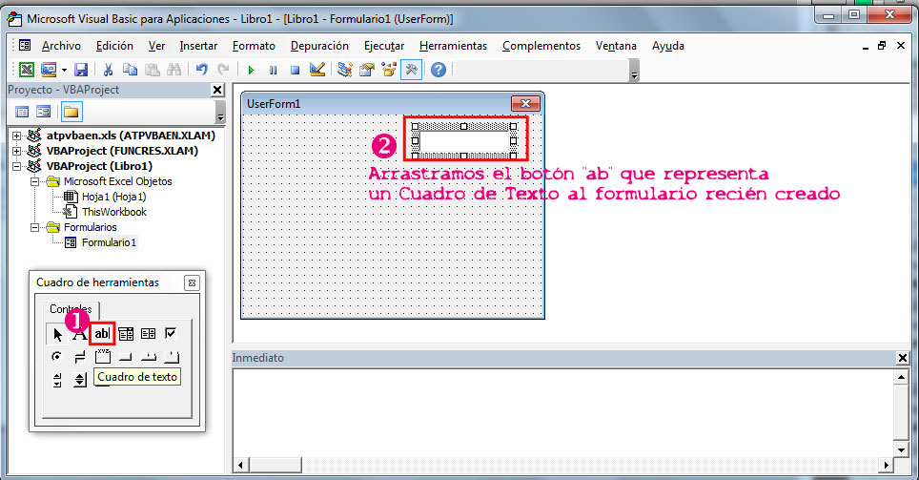This screenshot has height=480, width=919.
Task: Open the Object Browser toolbar icon
Action: pos(389,70)
